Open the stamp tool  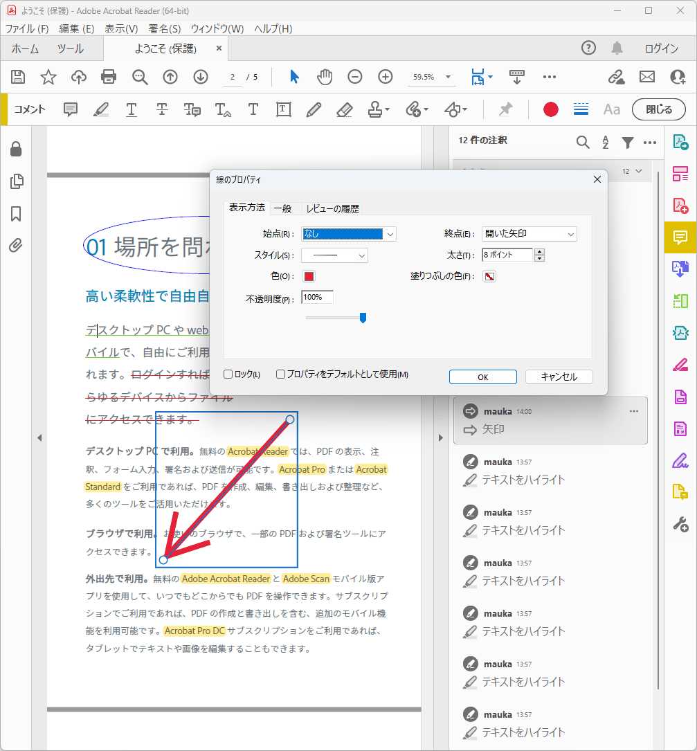[379, 109]
